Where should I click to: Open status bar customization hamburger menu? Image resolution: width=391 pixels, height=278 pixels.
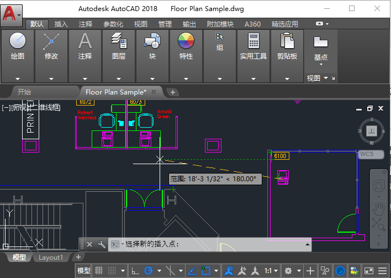[382, 271]
